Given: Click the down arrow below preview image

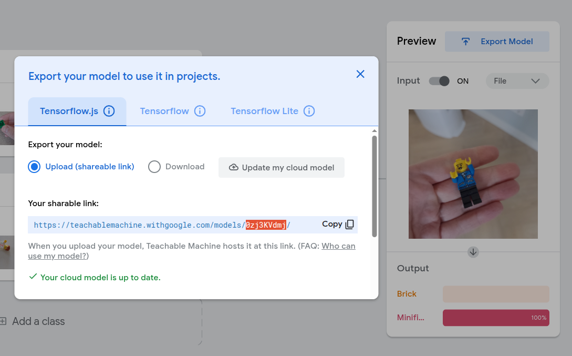Looking at the screenshot, I should click(473, 252).
